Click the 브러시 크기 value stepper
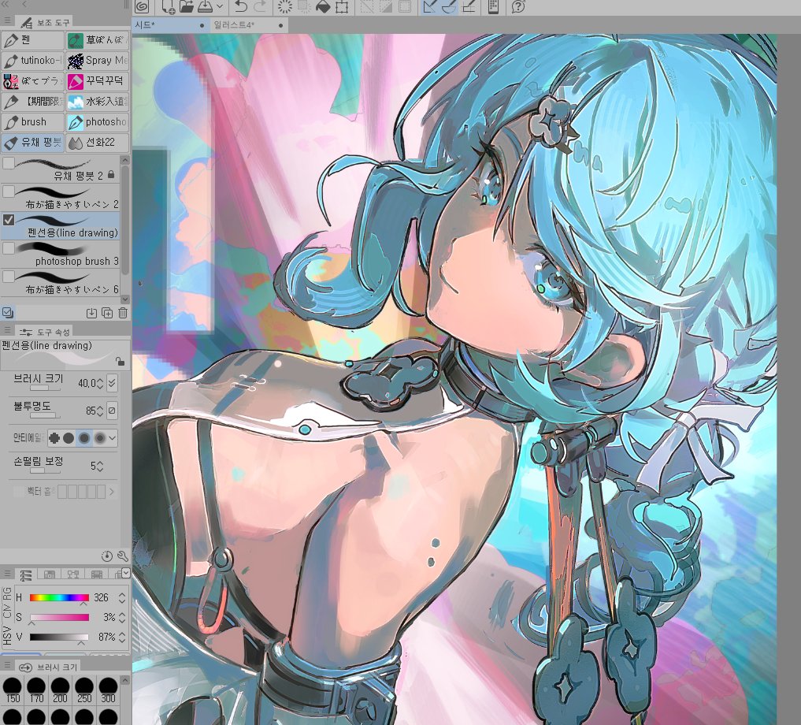Screen dimensions: 801x725 point(99,383)
